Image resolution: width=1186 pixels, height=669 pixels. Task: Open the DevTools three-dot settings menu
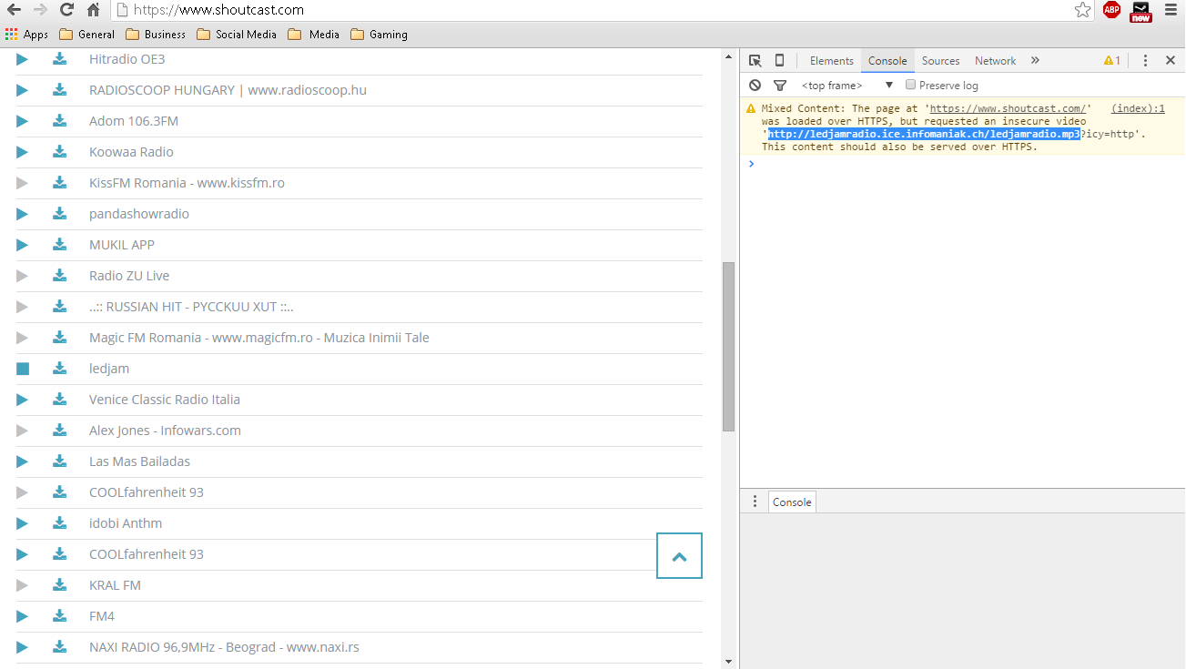tap(1145, 61)
